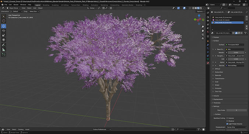249x134 pixels.
Task: Open the Bump Only displacement dropdown
Action: 236,127
